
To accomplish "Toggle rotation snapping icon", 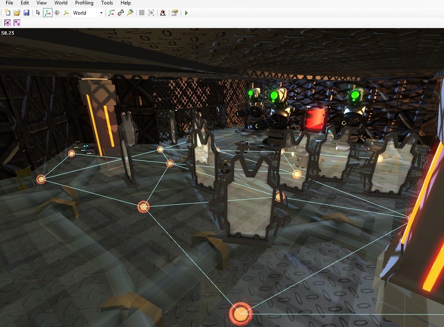I will coord(121,13).
